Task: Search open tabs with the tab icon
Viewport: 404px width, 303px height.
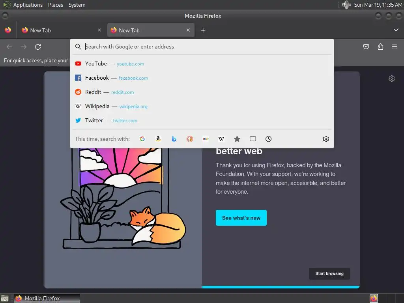Action: (253, 139)
